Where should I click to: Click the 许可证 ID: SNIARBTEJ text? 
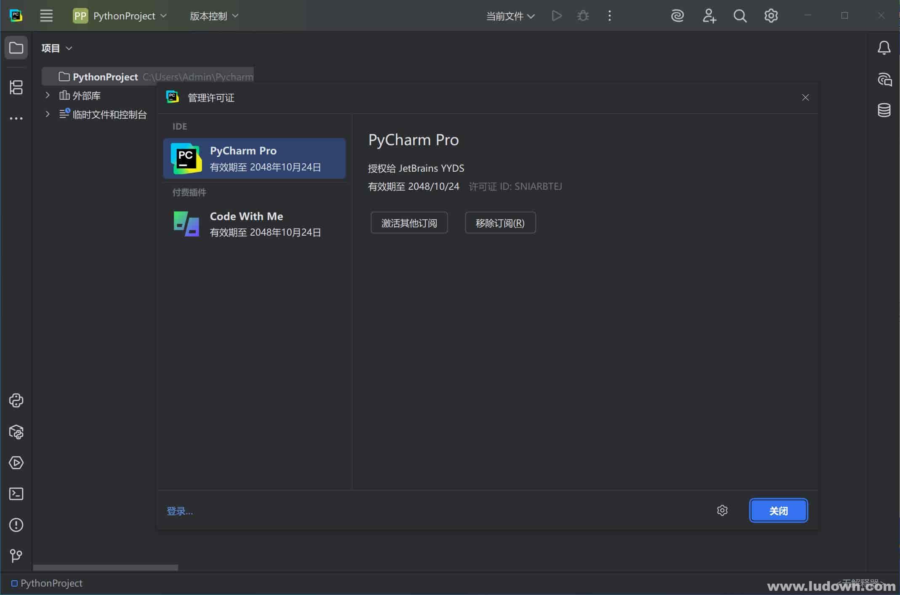coord(515,186)
